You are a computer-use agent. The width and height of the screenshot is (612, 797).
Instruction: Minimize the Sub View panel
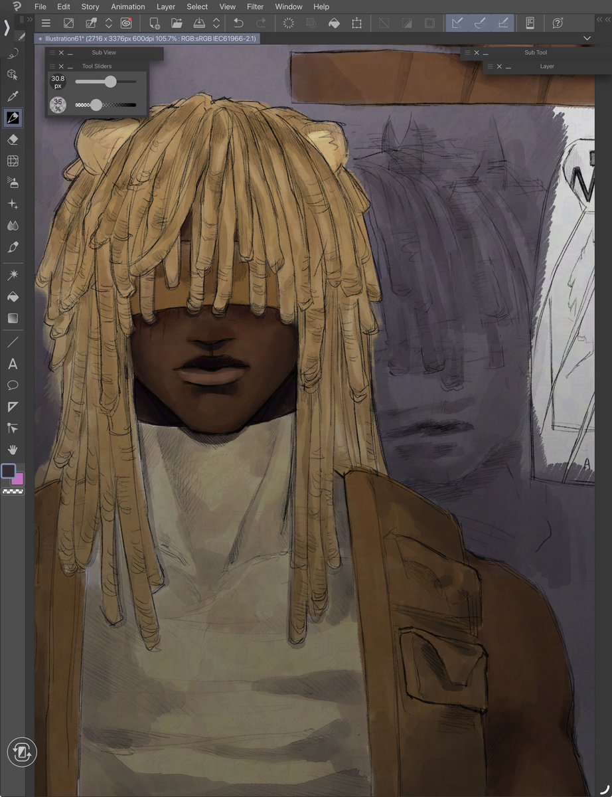click(70, 52)
